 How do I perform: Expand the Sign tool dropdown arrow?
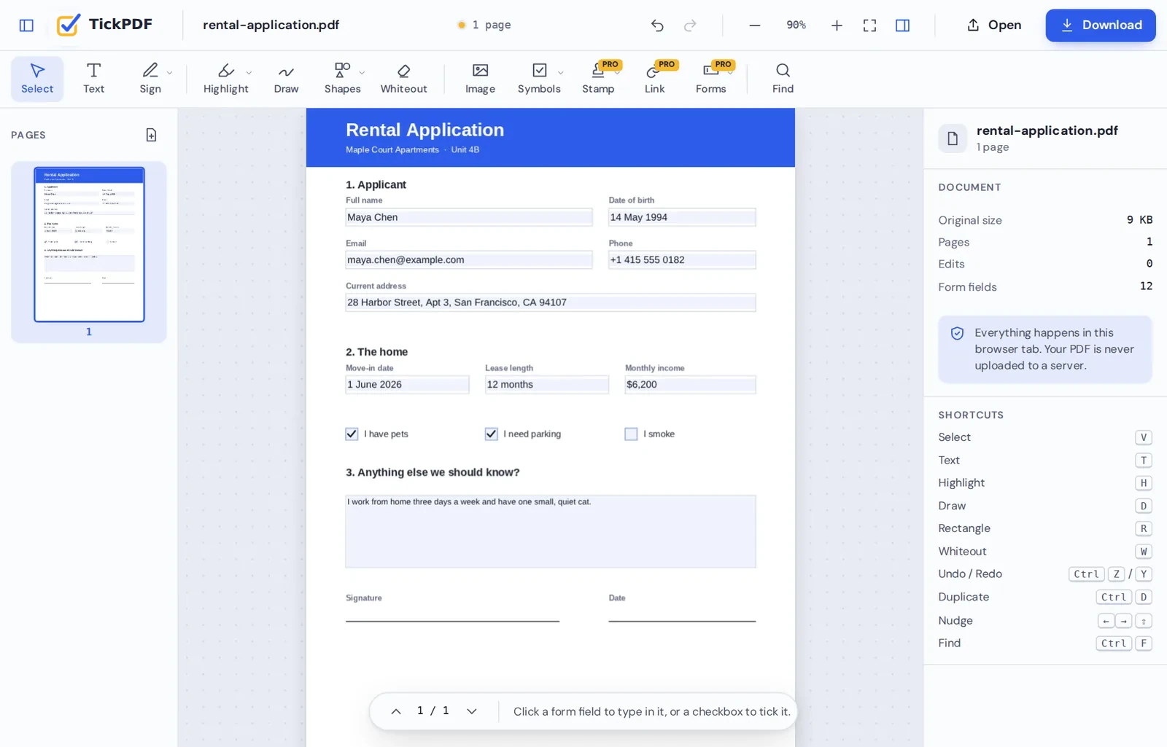(169, 72)
